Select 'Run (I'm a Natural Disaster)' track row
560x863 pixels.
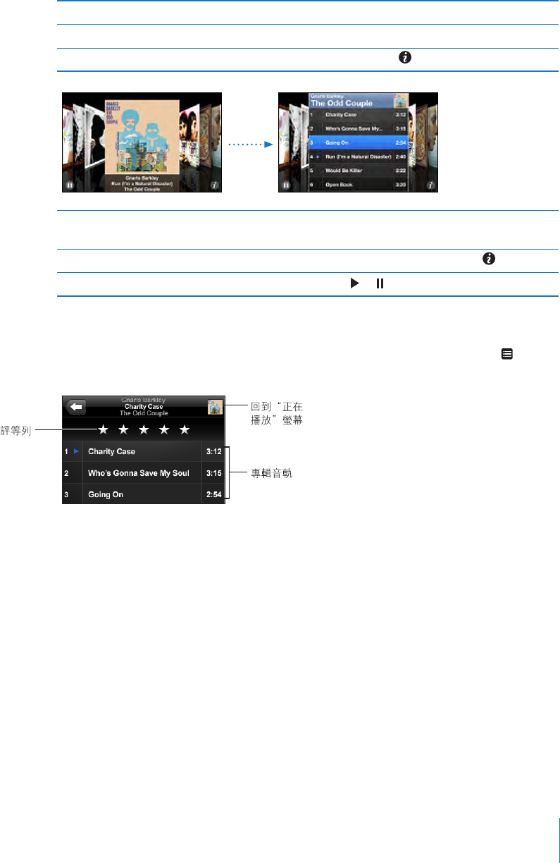coord(358,157)
